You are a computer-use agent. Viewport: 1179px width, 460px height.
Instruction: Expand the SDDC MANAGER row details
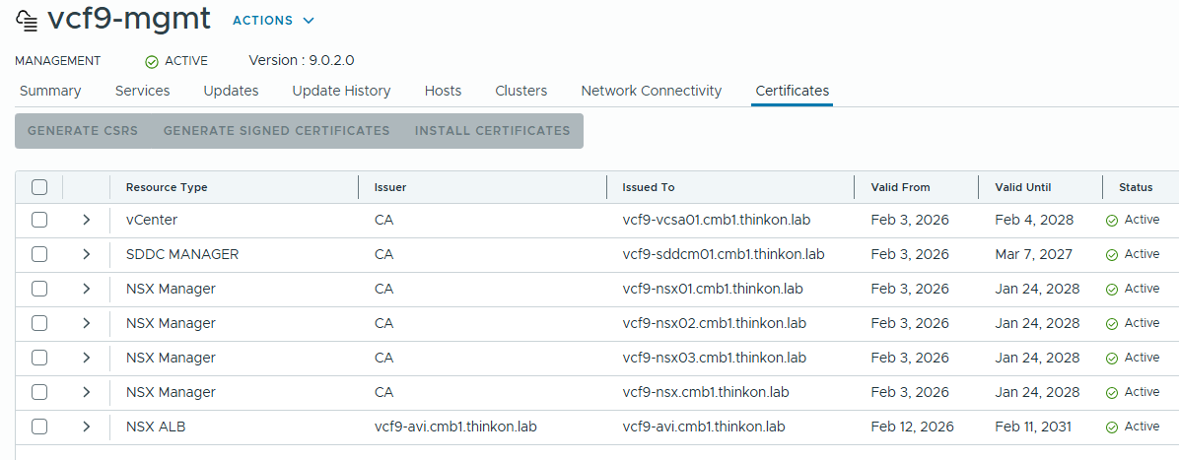87,254
